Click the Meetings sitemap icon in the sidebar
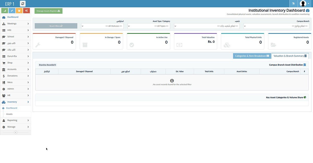 (4, 24)
